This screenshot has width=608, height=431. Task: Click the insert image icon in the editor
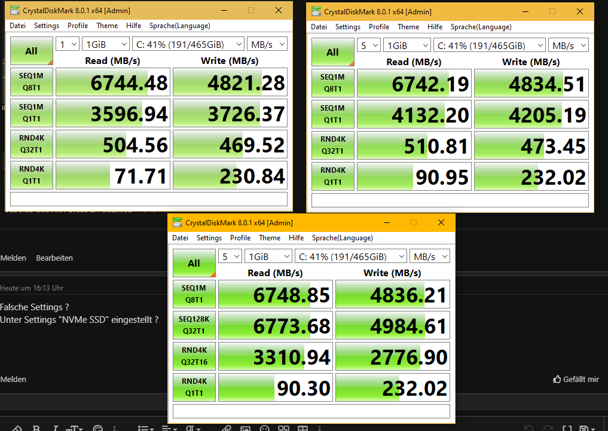(x=246, y=428)
